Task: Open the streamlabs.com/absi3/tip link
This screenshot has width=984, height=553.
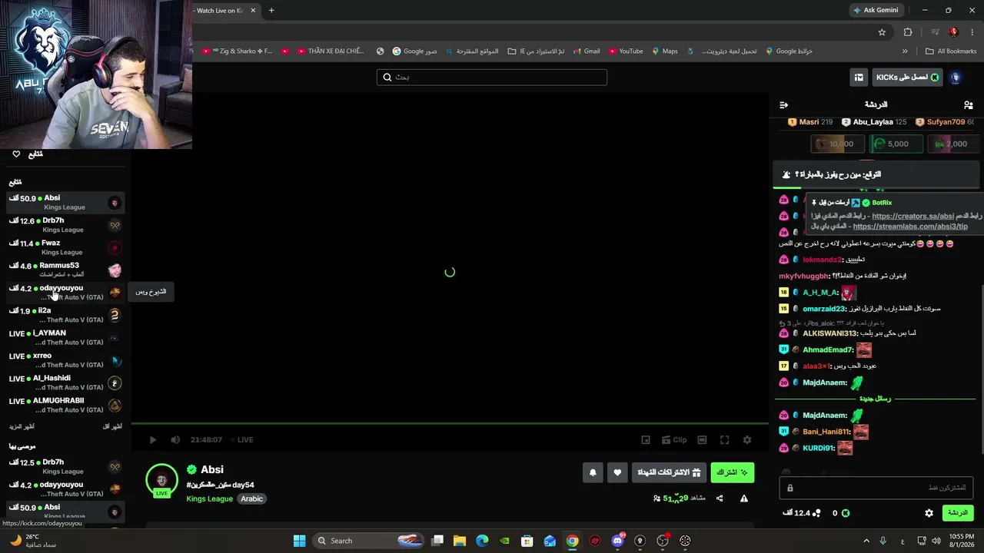Action: tap(909, 227)
